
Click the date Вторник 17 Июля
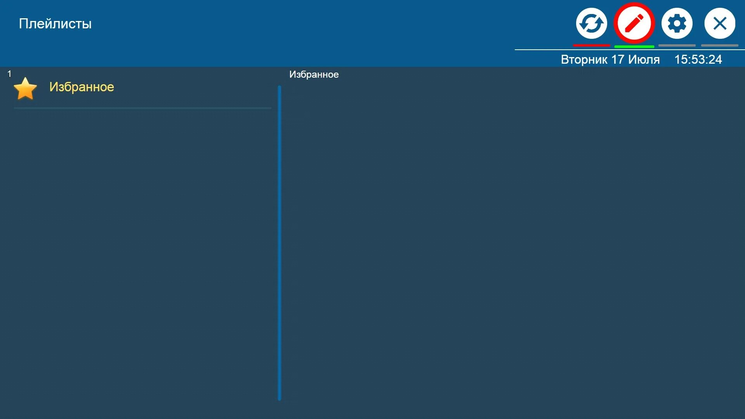[x=610, y=59]
